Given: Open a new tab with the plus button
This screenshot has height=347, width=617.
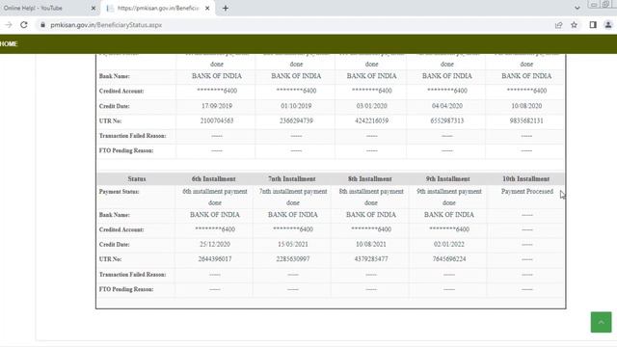Looking at the screenshot, I should 226,9.
